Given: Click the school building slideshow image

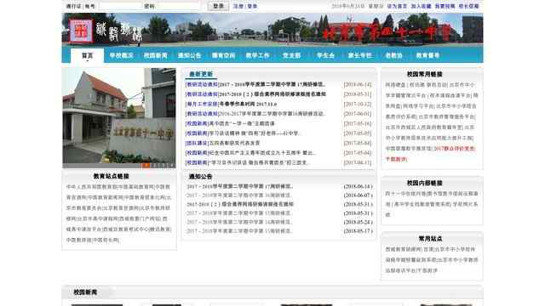Looking at the screenshot, I should 119,116.
